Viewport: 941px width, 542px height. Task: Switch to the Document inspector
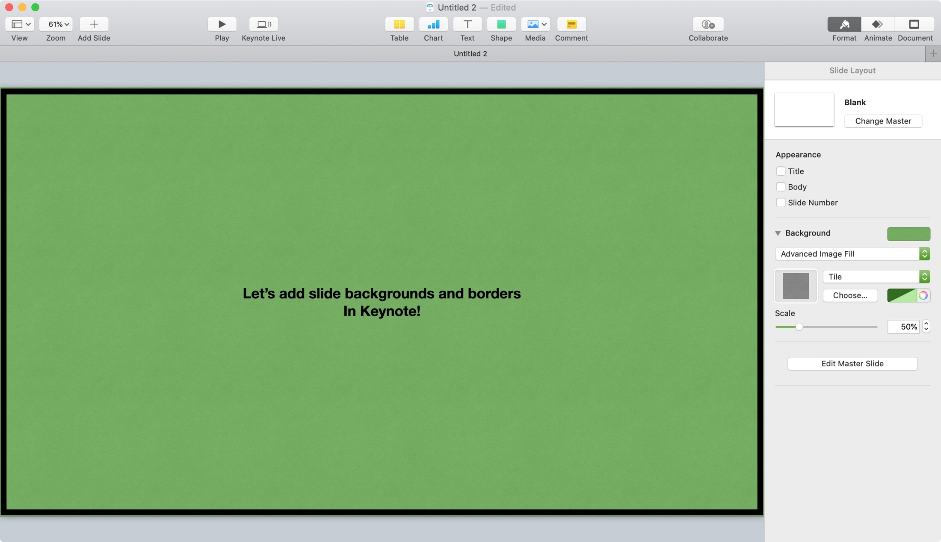pos(914,24)
